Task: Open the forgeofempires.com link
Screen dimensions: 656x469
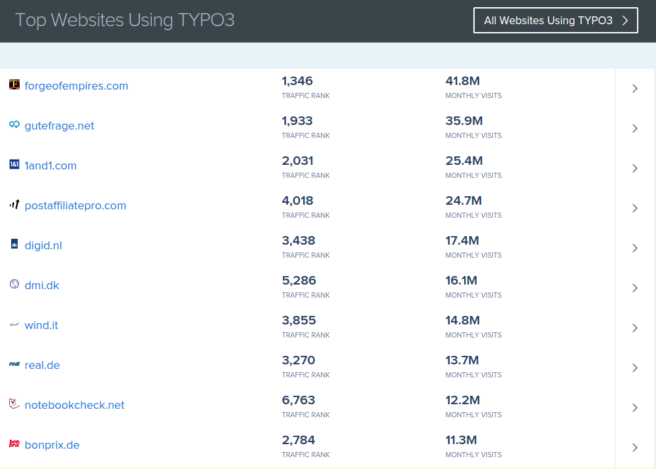Action: point(76,86)
